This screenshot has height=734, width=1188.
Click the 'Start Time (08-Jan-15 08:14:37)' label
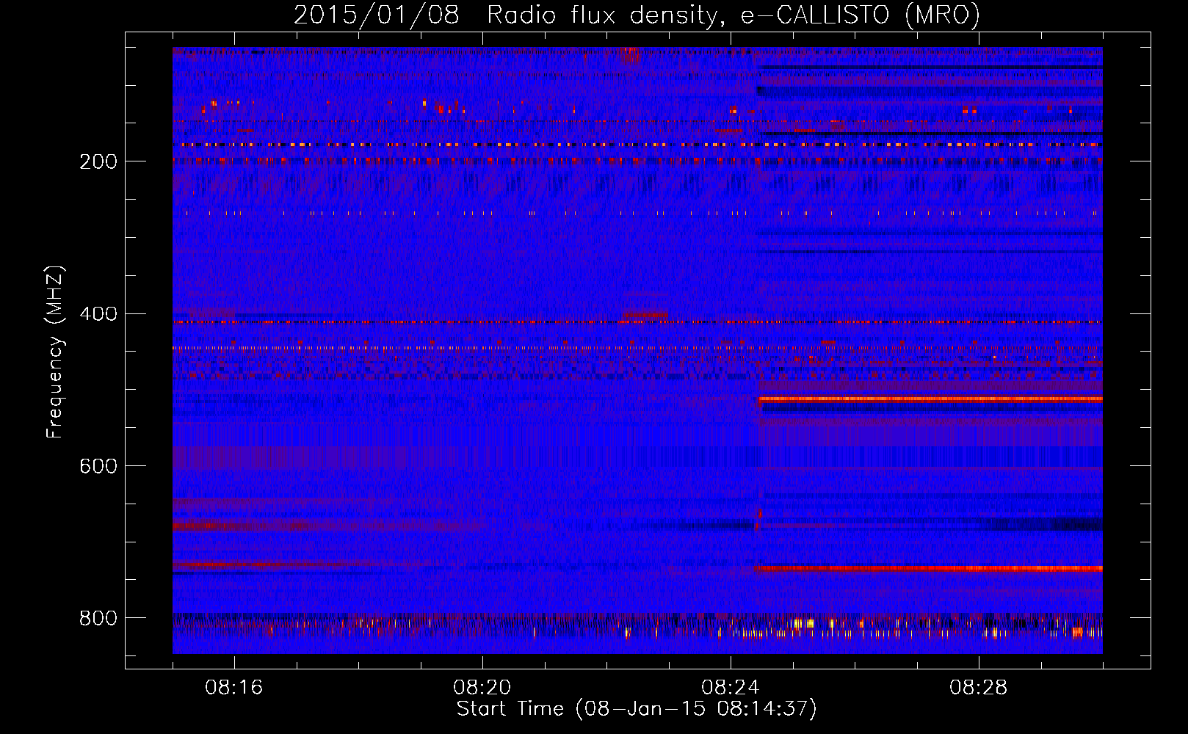637,709
